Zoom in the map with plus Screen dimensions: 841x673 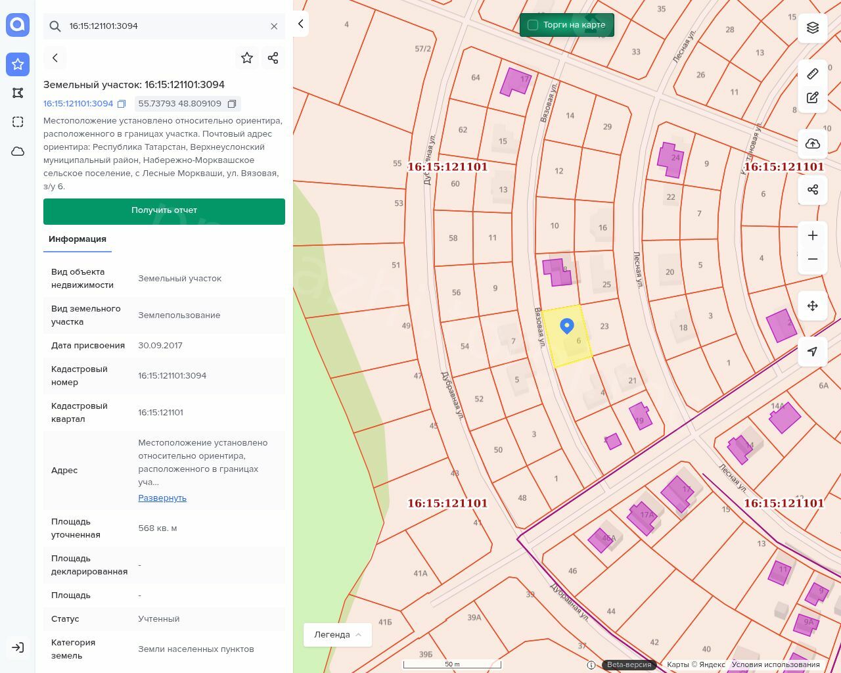tap(813, 235)
